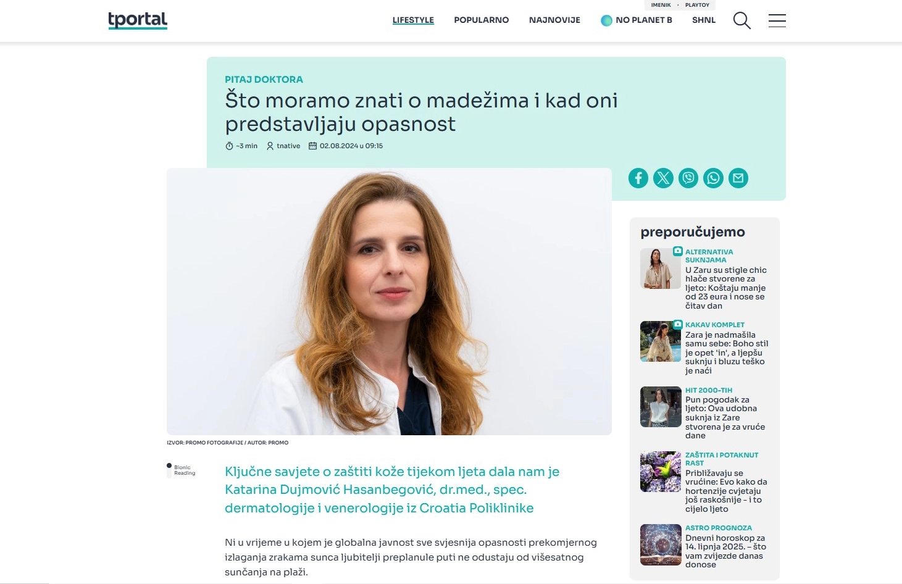Send the article by email icon
Viewport: 902px width, 584px height.
tap(738, 178)
